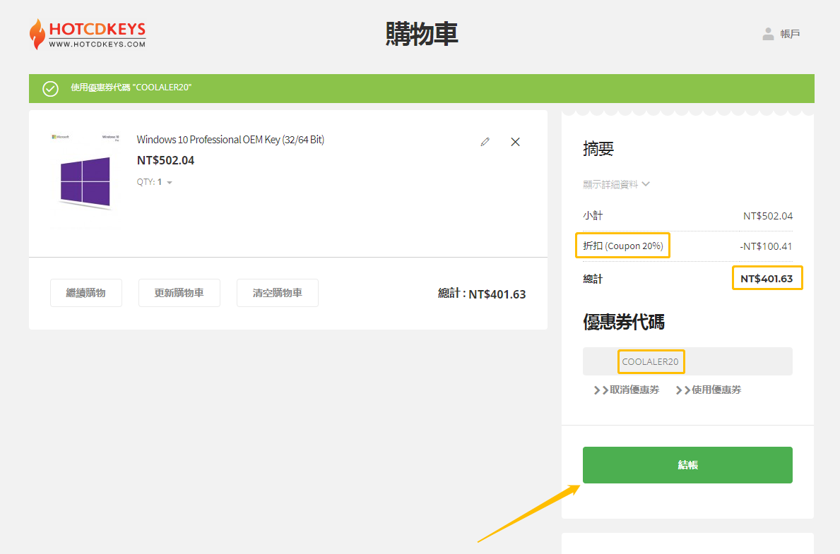The image size is (840, 554).
Task: Click the 摘要 summary heading
Action: pyautogui.click(x=598, y=148)
